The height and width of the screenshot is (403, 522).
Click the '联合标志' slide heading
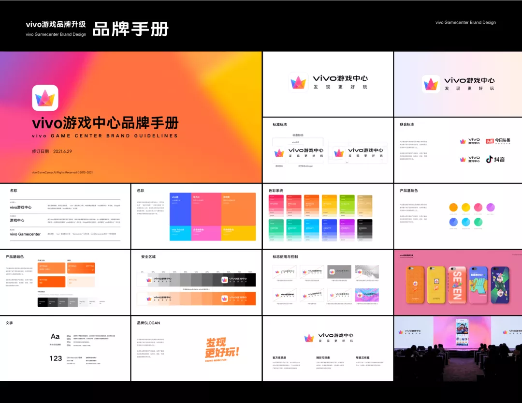[407, 125]
